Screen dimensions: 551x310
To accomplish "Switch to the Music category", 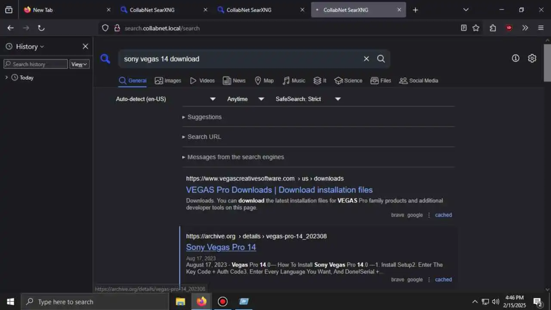I will coord(294,81).
